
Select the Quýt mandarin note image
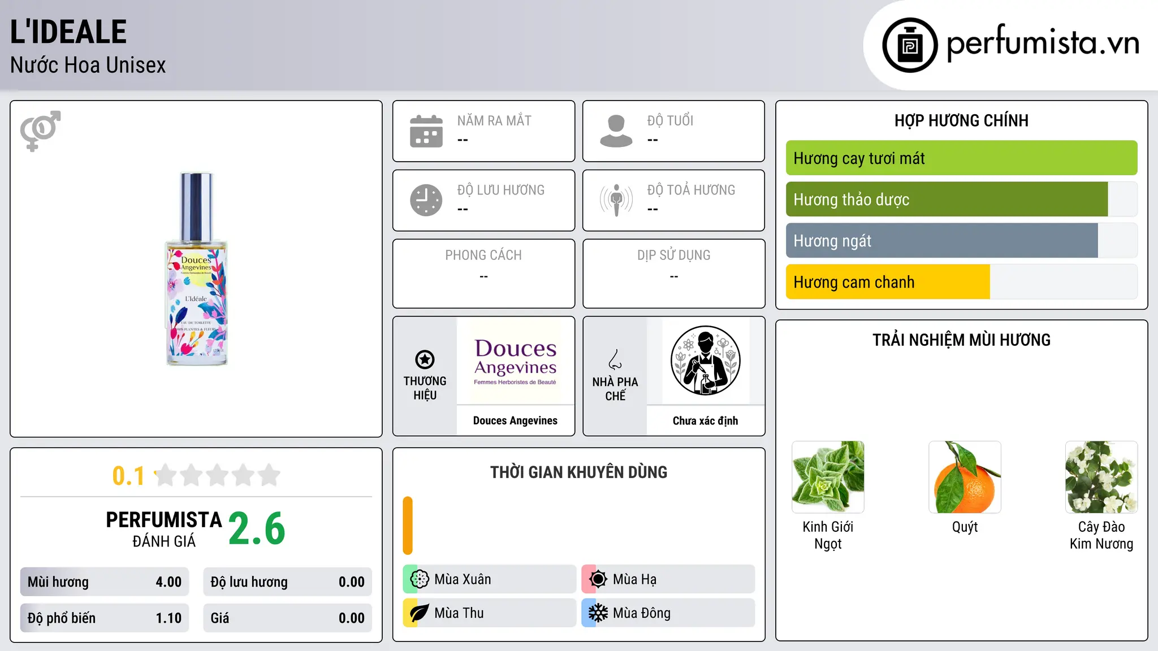click(x=965, y=477)
